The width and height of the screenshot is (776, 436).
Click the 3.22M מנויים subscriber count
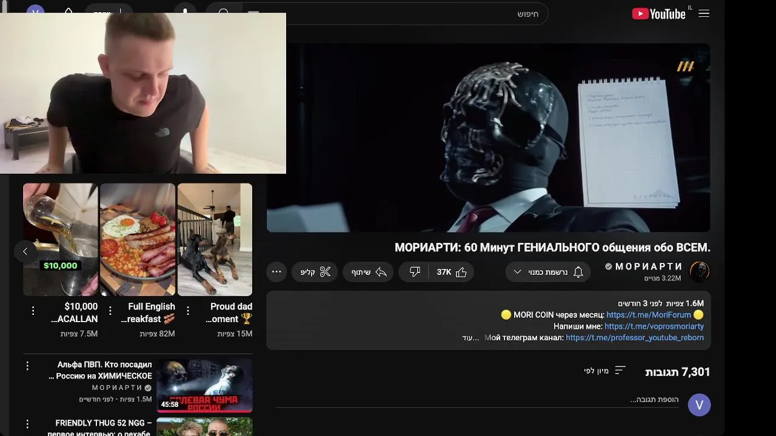click(663, 279)
